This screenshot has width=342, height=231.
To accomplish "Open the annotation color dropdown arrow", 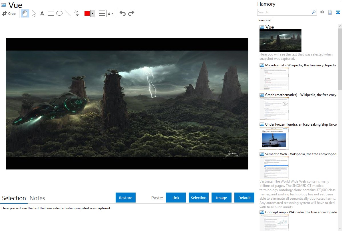I will pos(93,13).
